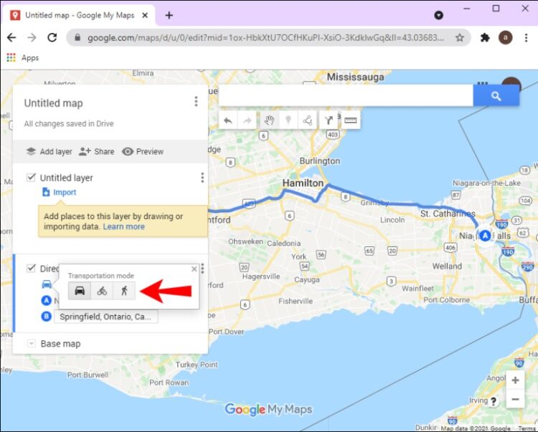Open the Untitled layer options menu
538x432 pixels.
click(x=202, y=178)
